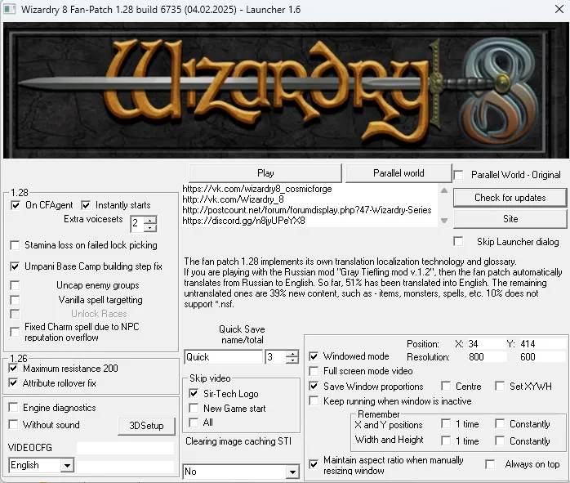Open the discord.gg invite link
Image resolution: width=570 pixels, height=483 pixels.
(243, 221)
